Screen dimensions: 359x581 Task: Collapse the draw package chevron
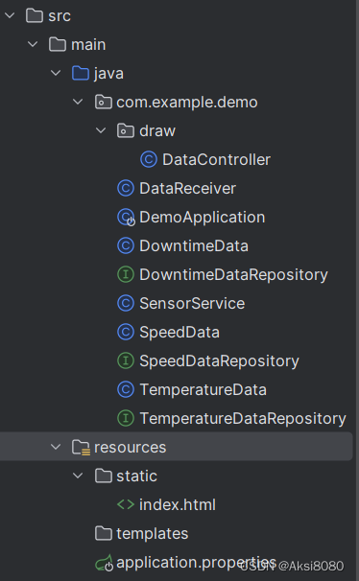(x=101, y=130)
